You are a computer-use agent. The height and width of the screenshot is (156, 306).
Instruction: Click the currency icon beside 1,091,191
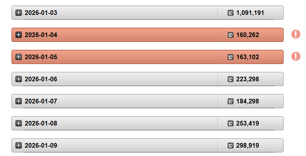coord(230,13)
